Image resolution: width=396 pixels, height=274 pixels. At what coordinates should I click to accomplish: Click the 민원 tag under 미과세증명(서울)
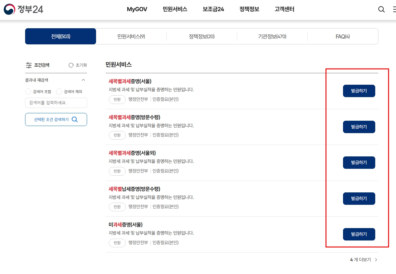117,243
